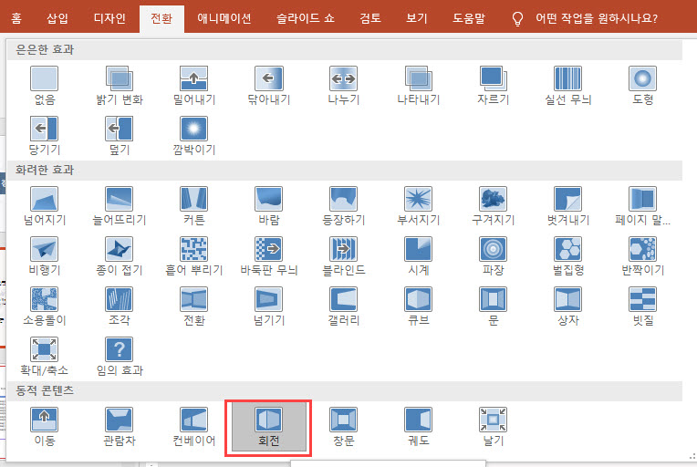Viewport: 697px width, 467px height.
Task: Choose the 구겨지기 crush transition
Action: 493,206
